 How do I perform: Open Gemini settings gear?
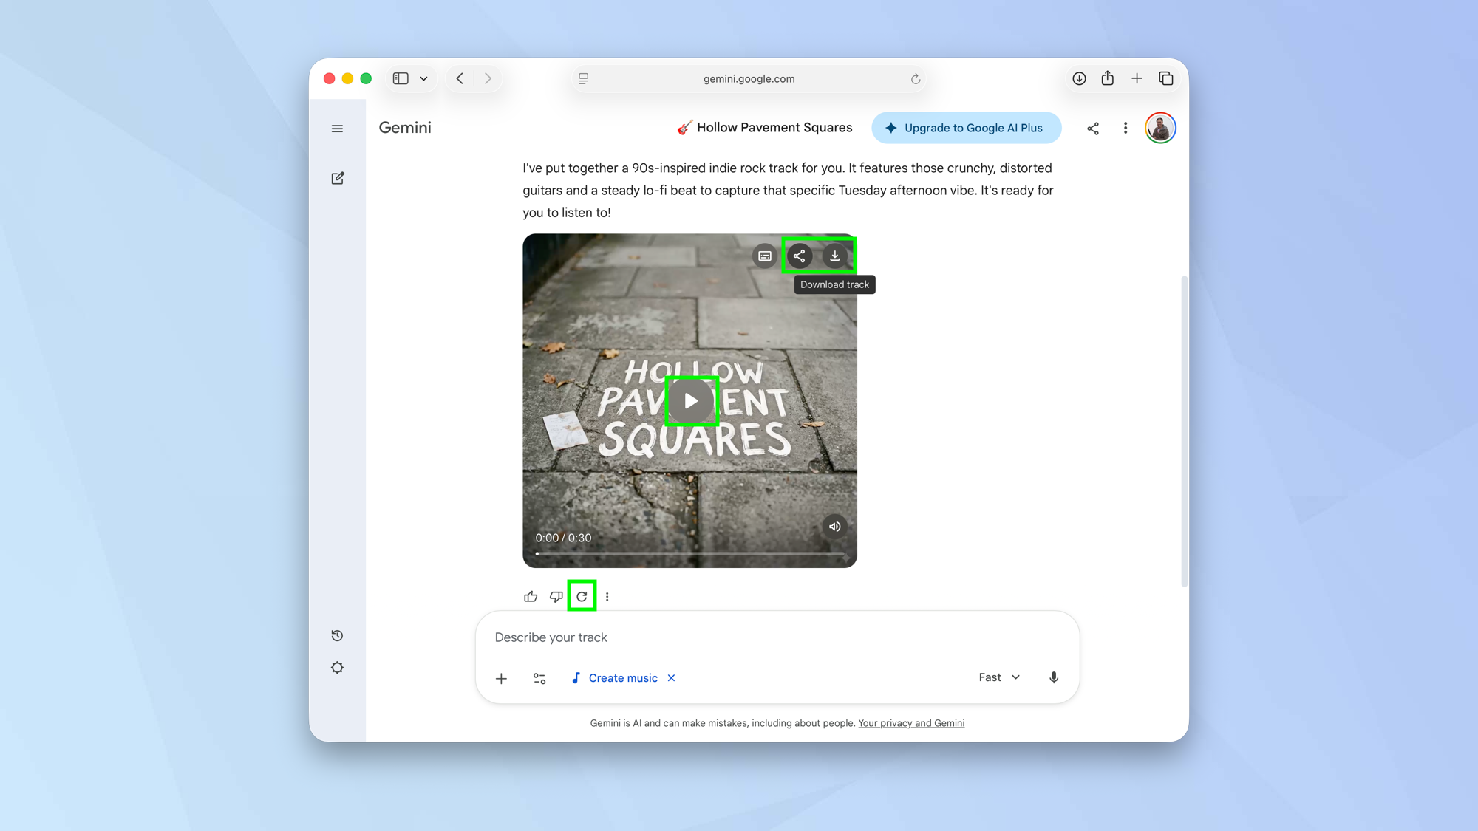click(x=337, y=668)
